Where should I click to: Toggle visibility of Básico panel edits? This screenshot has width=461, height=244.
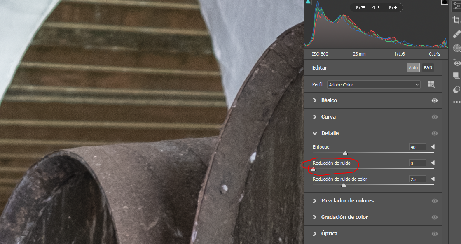(x=435, y=100)
